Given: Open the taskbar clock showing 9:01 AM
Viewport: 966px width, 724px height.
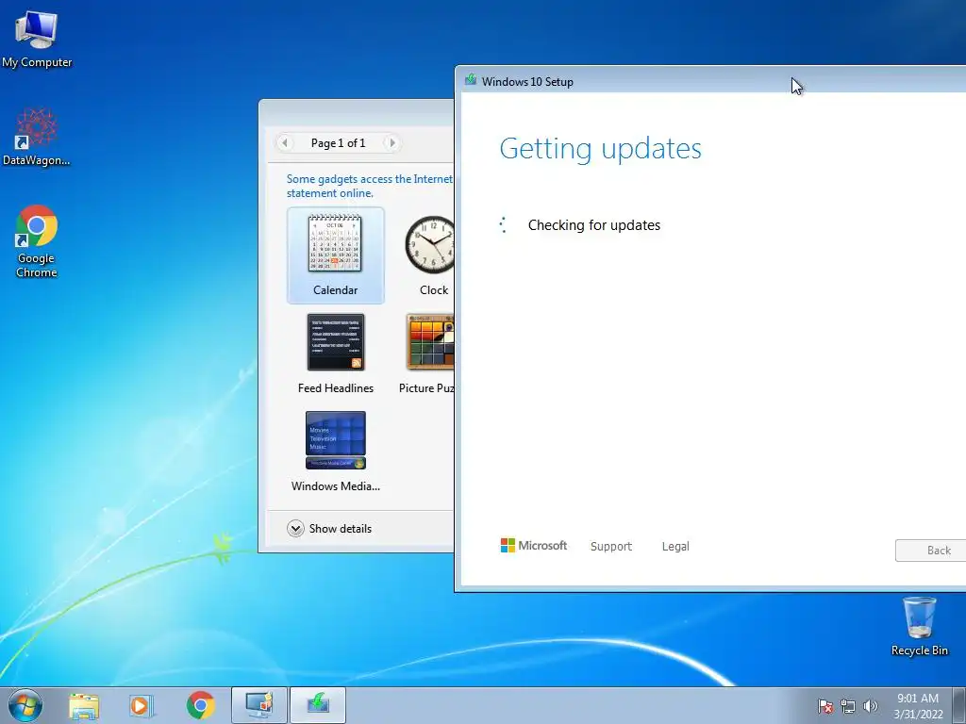Looking at the screenshot, I should 918,706.
